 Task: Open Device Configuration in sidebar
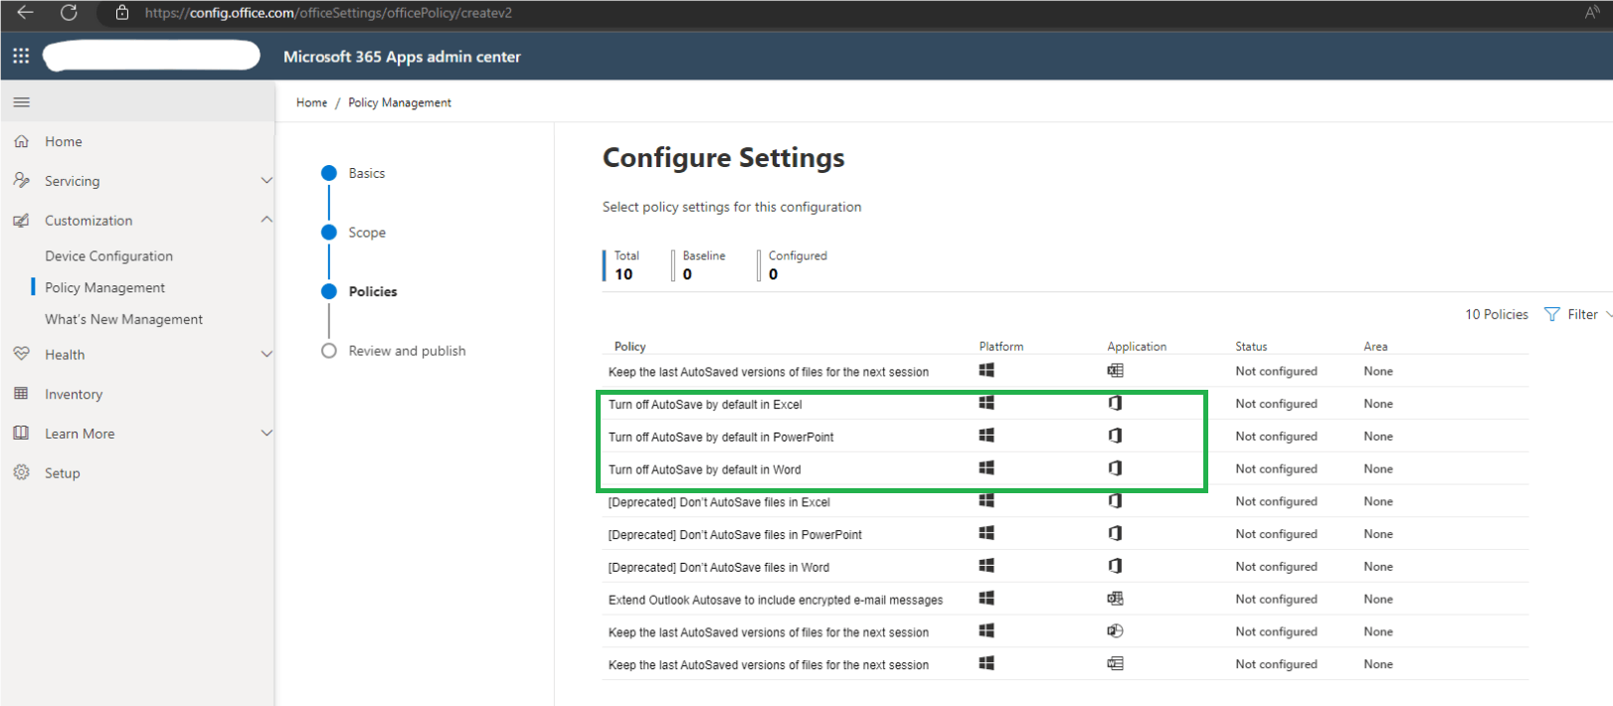[108, 256]
